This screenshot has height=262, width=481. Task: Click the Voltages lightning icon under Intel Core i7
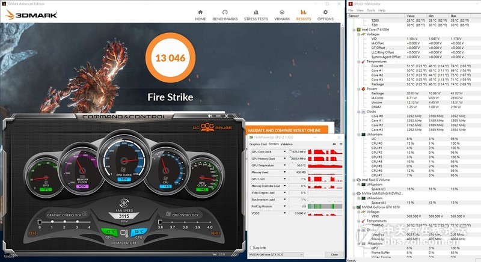click(x=363, y=34)
